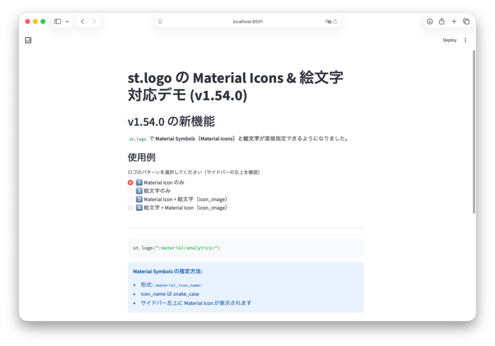Expand the sidebar dropdown chevron in Safari toolbar
The height and width of the screenshot is (346, 495).
tap(67, 22)
